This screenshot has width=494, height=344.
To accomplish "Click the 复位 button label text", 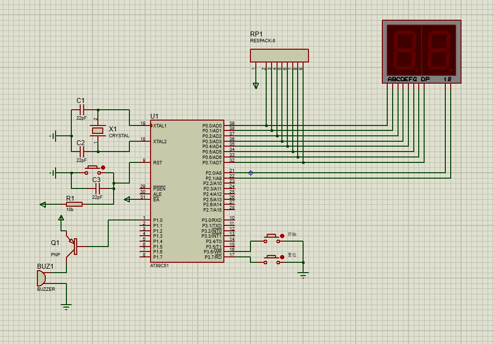I will tap(292, 255).
